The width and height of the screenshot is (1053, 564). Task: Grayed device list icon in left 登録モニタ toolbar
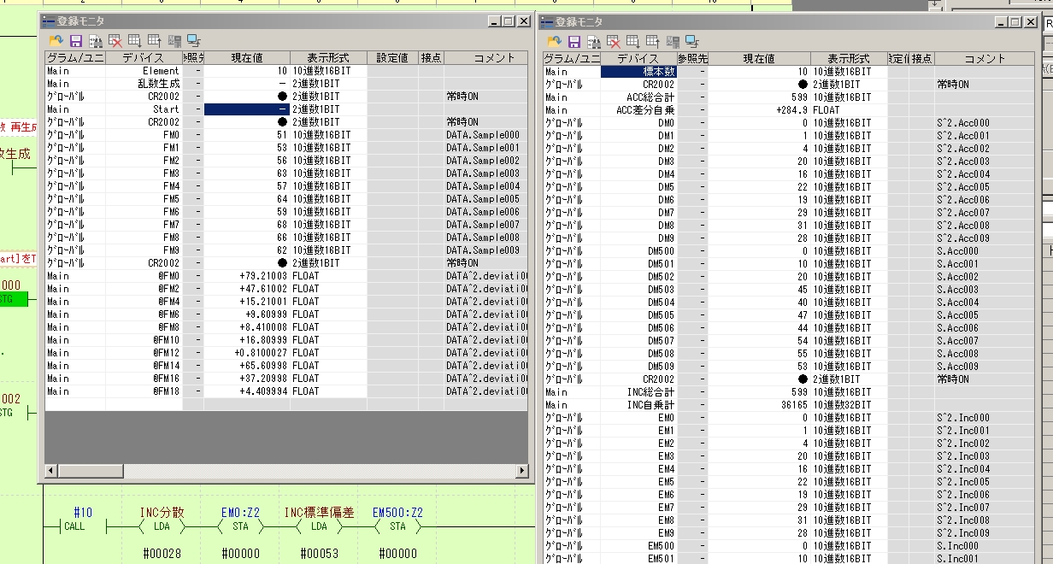coord(174,40)
